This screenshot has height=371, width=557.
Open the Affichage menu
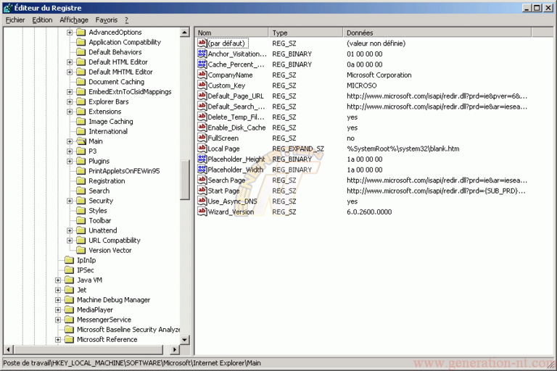[74, 20]
